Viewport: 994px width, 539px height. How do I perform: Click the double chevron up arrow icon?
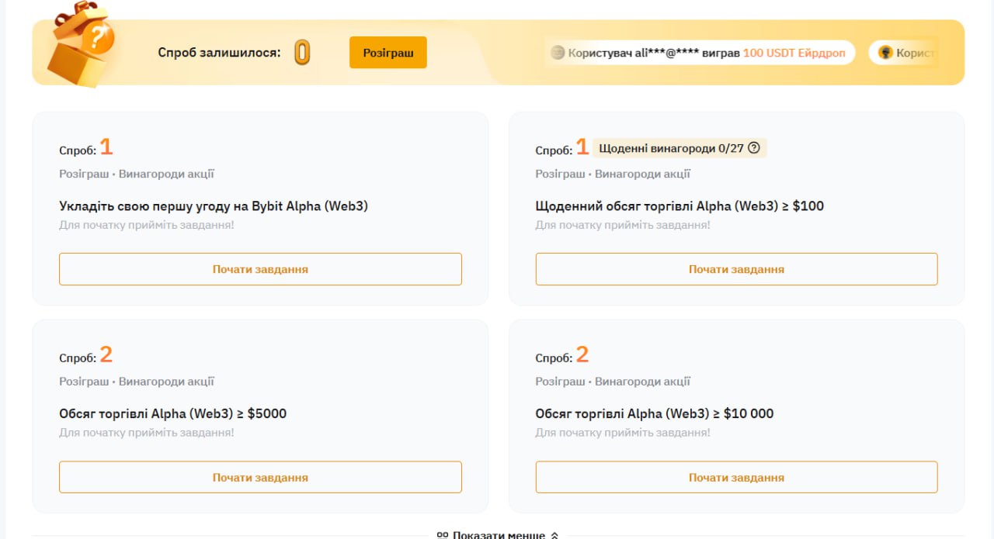click(554, 534)
